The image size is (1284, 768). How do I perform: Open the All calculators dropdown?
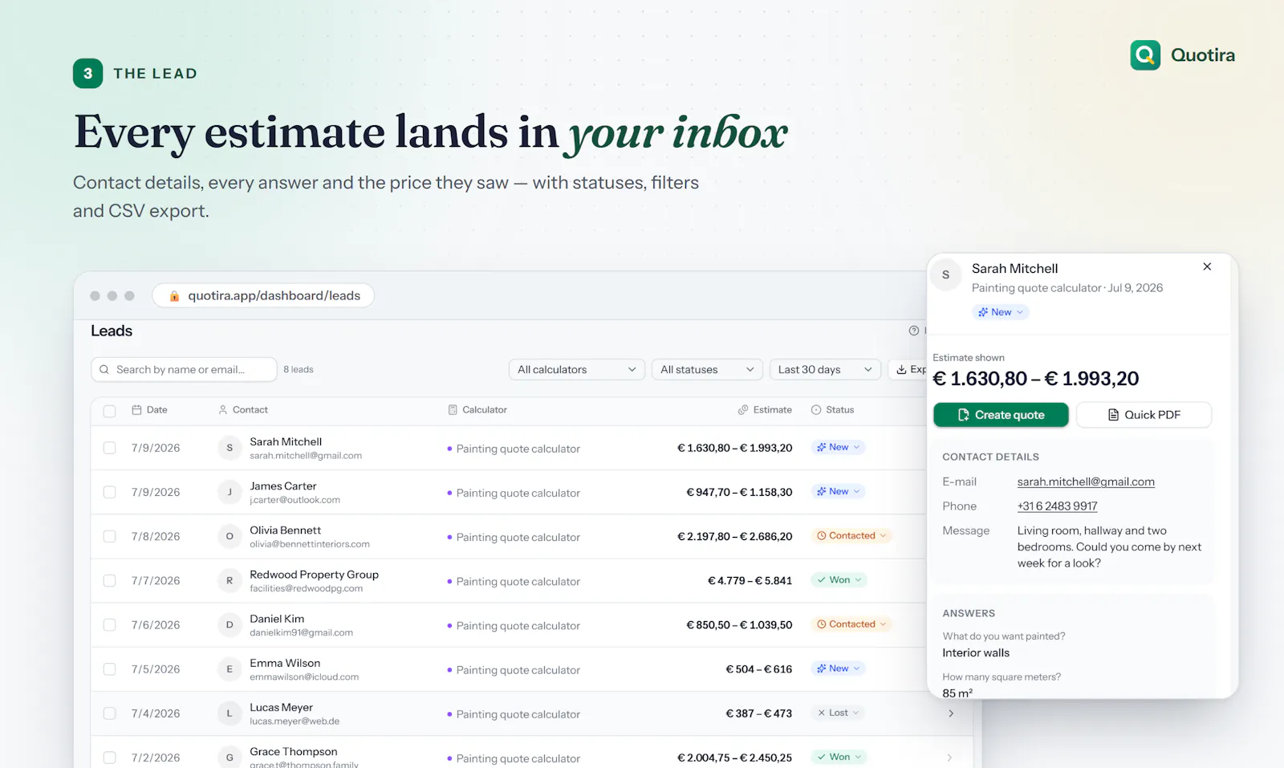(576, 370)
